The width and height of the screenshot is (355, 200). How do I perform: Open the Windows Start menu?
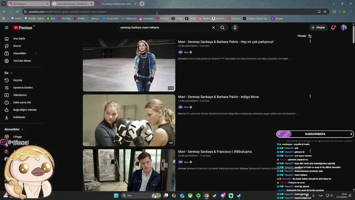click(x=116, y=196)
